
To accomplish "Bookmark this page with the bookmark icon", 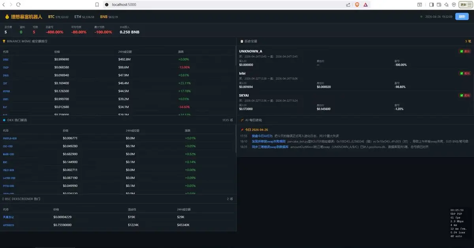I will pyautogui.click(x=97, y=4).
